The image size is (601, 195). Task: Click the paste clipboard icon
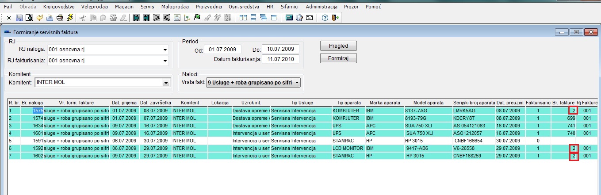pos(103,18)
